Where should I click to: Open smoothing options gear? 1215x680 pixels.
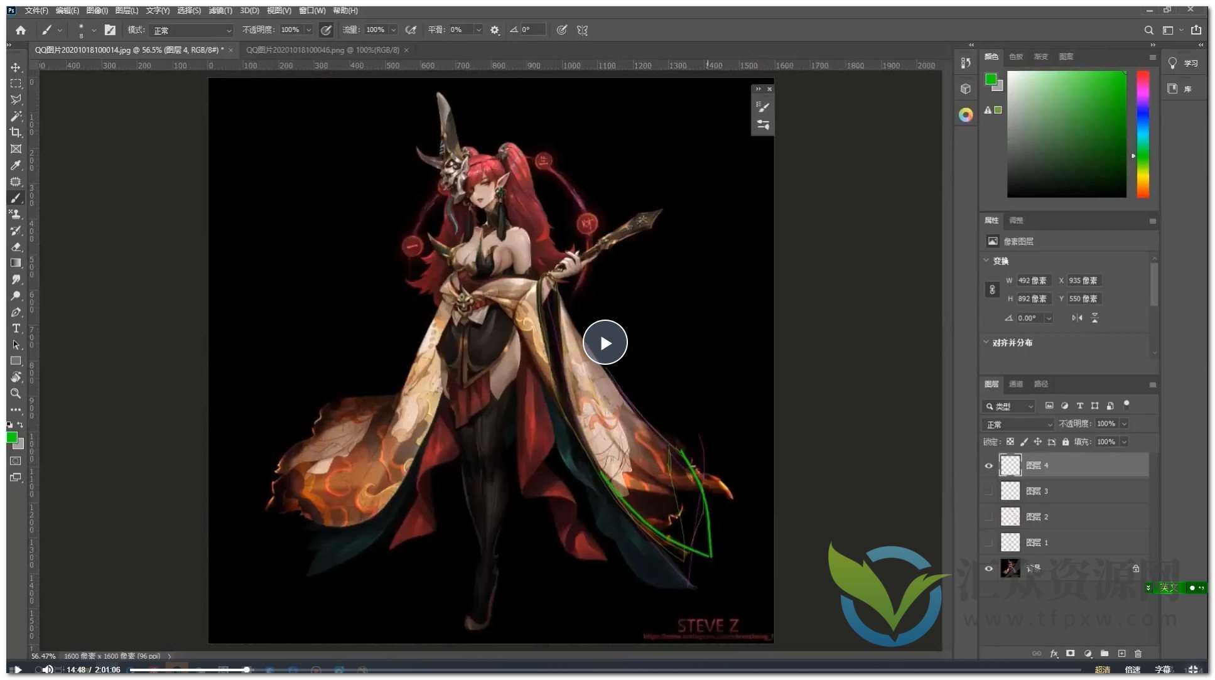click(x=495, y=30)
